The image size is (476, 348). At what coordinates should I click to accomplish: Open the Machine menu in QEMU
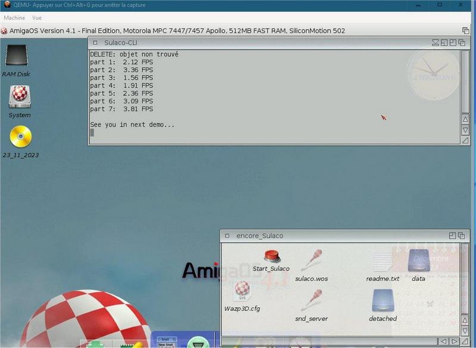click(14, 18)
